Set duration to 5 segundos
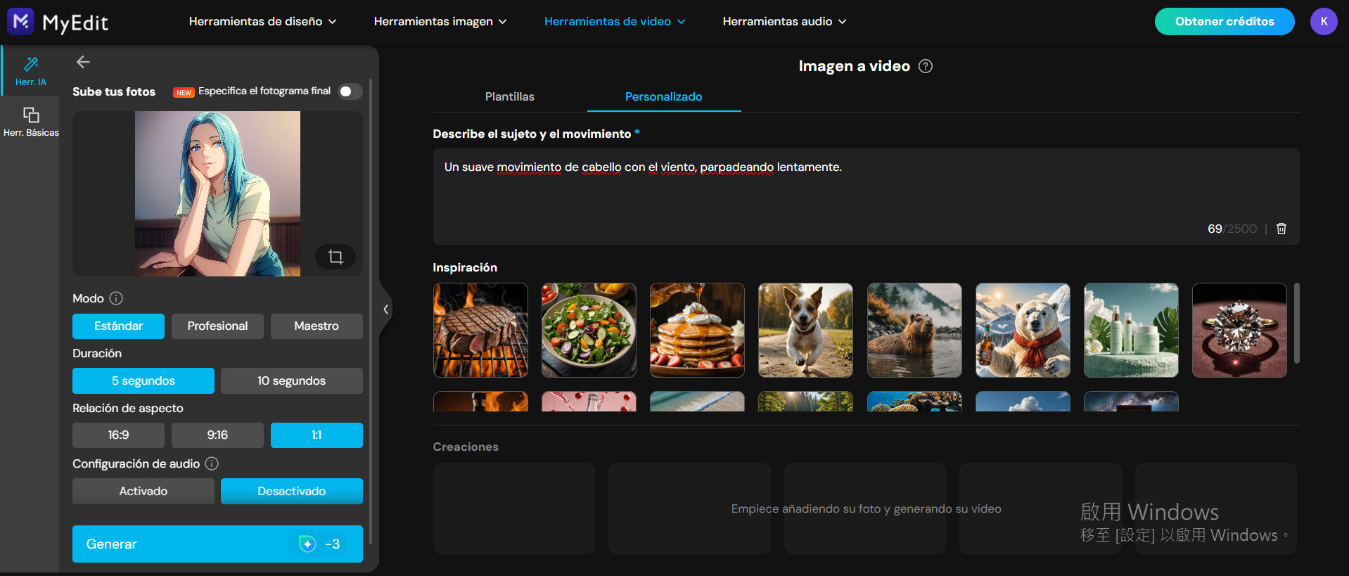The height and width of the screenshot is (576, 1349). pos(143,380)
